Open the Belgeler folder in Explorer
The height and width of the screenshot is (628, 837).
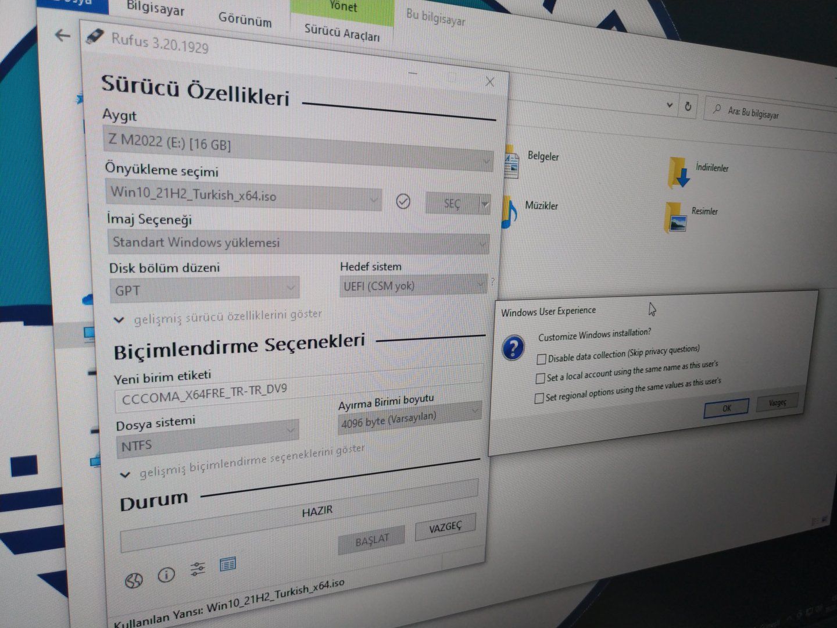point(532,160)
